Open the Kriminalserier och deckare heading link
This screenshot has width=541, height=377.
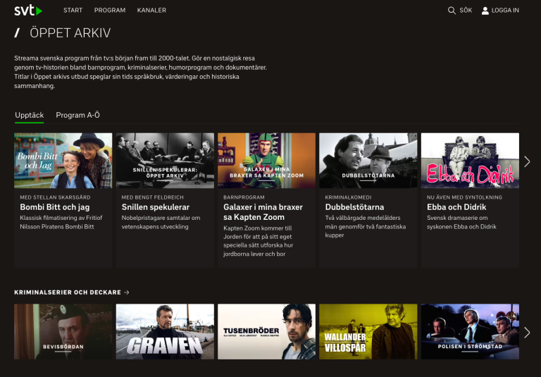click(x=68, y=292)
